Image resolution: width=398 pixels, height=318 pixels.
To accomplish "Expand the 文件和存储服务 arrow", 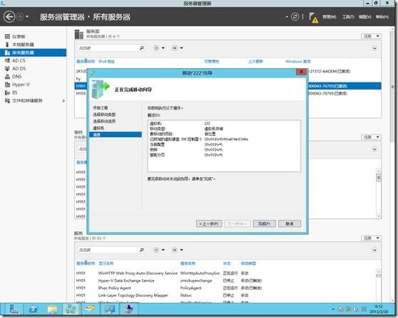I will pos(63,101).
